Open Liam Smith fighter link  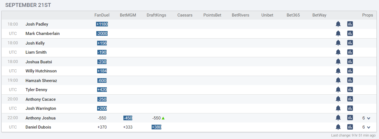pos(36,52)
